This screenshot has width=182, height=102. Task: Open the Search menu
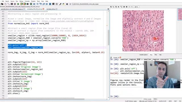pyautogui.click(x=7, y=1)
